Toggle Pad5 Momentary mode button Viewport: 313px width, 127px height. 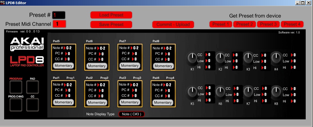(63, 66)
